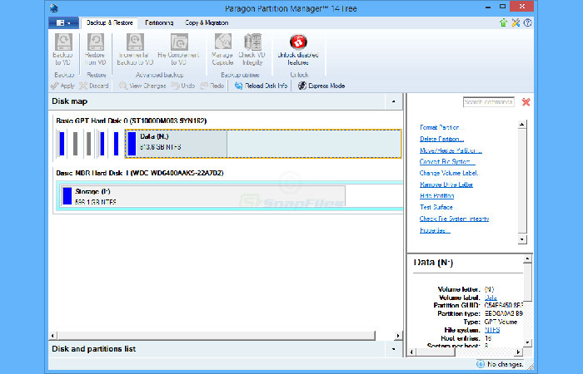Click the Apply toolbar button
Screen dimensions: 583x374
coord(62,86)
